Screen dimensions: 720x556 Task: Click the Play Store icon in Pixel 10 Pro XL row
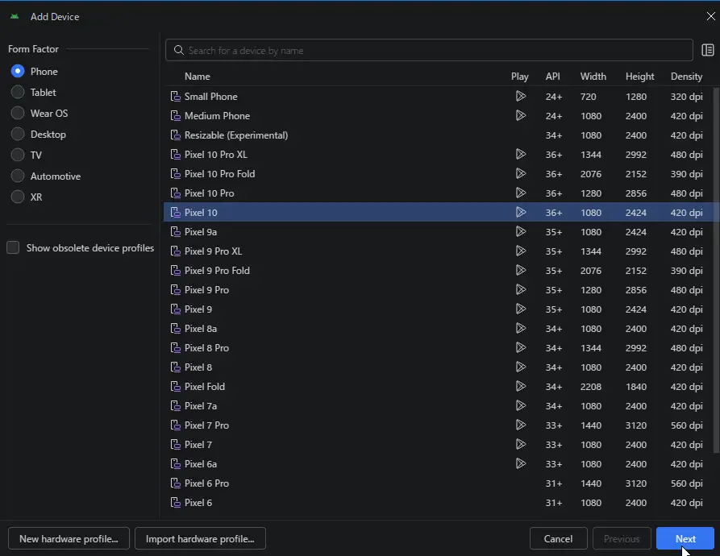click(x=520, y=154)
